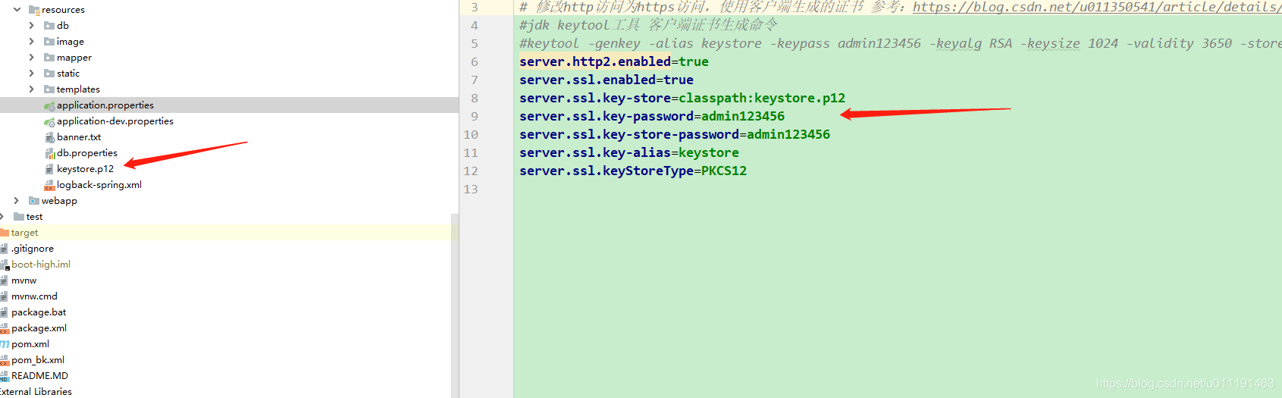This screenshot has height=398, width=1282.
Task: Select README.MD in the tree
Action: point(39,376)
